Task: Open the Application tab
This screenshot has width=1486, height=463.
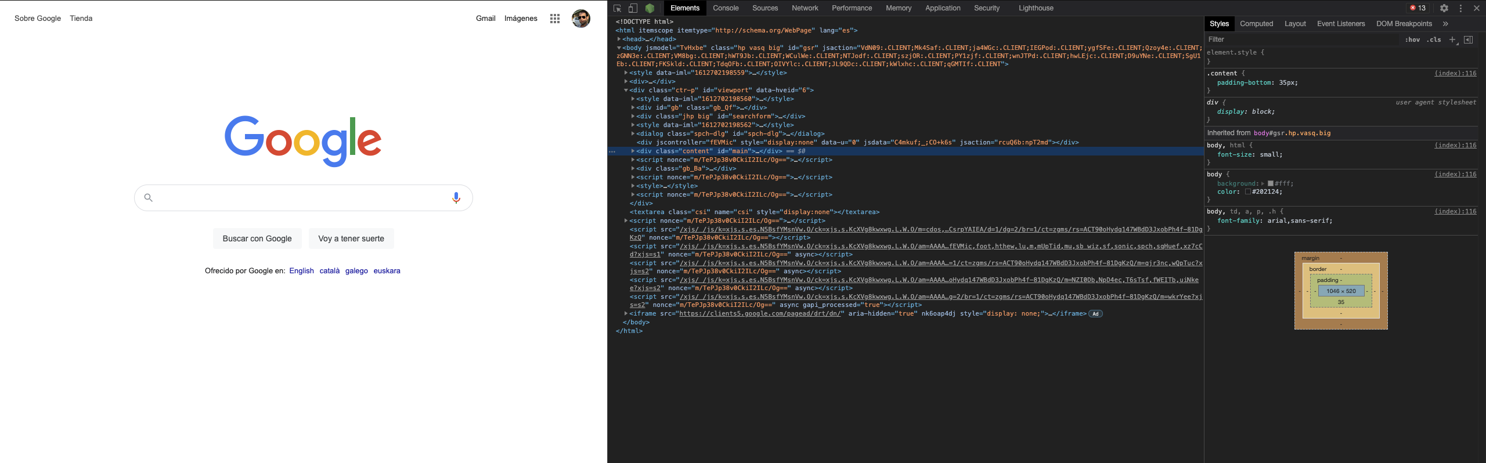Action: 943,8
